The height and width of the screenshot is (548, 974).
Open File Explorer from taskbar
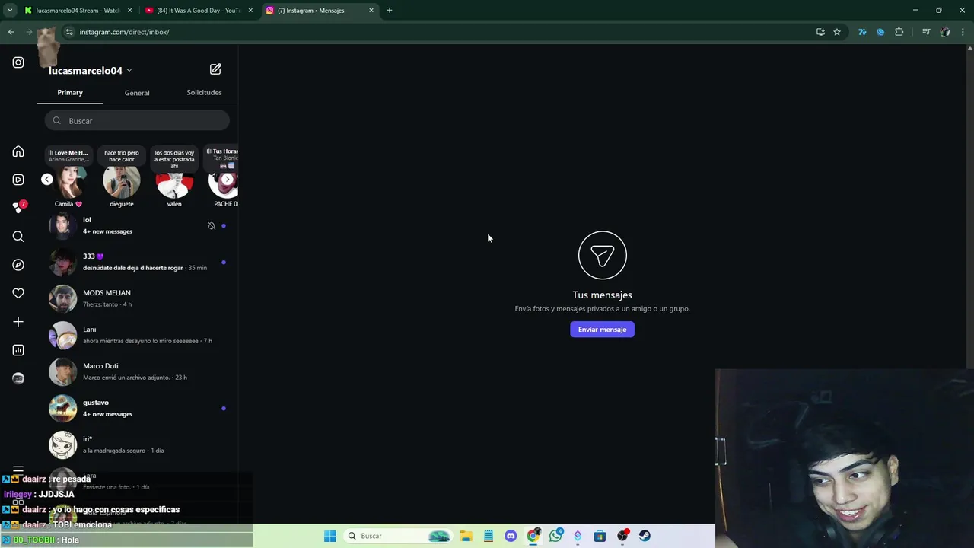pos(466,536)
